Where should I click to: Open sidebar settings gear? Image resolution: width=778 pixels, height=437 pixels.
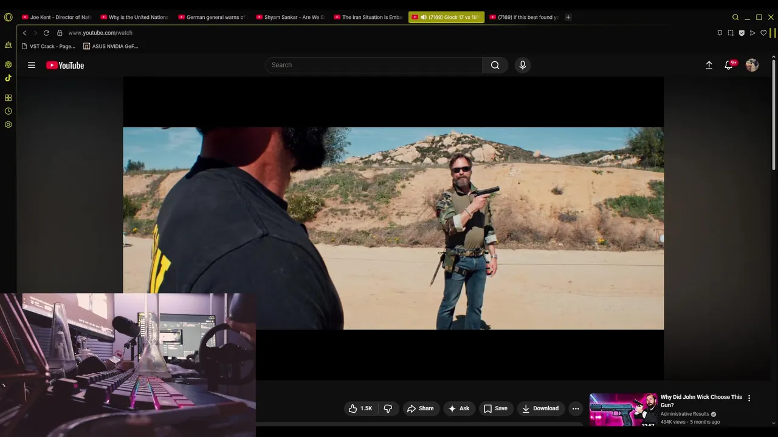8,124
